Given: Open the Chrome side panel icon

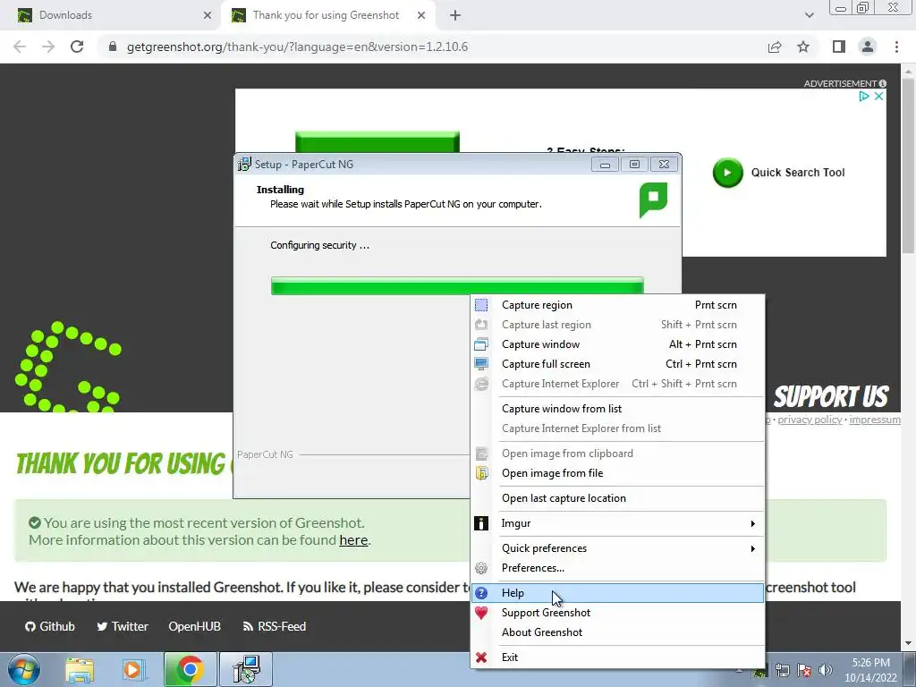Looking at the screenshot, I should 839,47.
